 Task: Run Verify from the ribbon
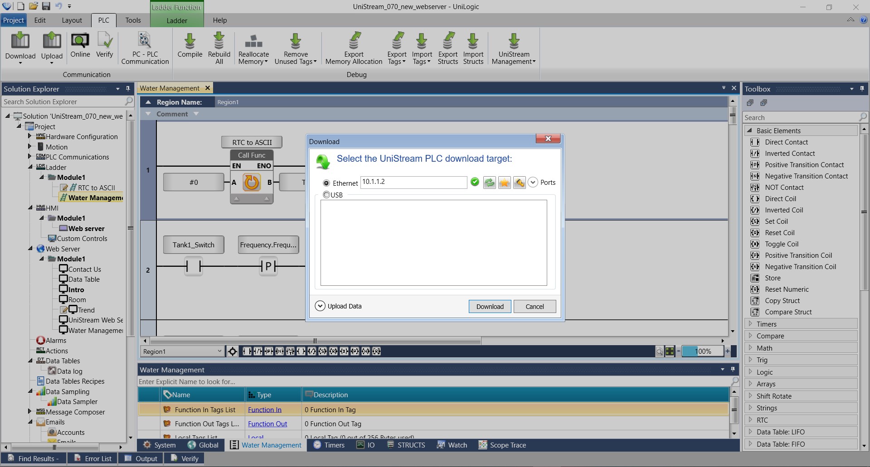[105, 45]
